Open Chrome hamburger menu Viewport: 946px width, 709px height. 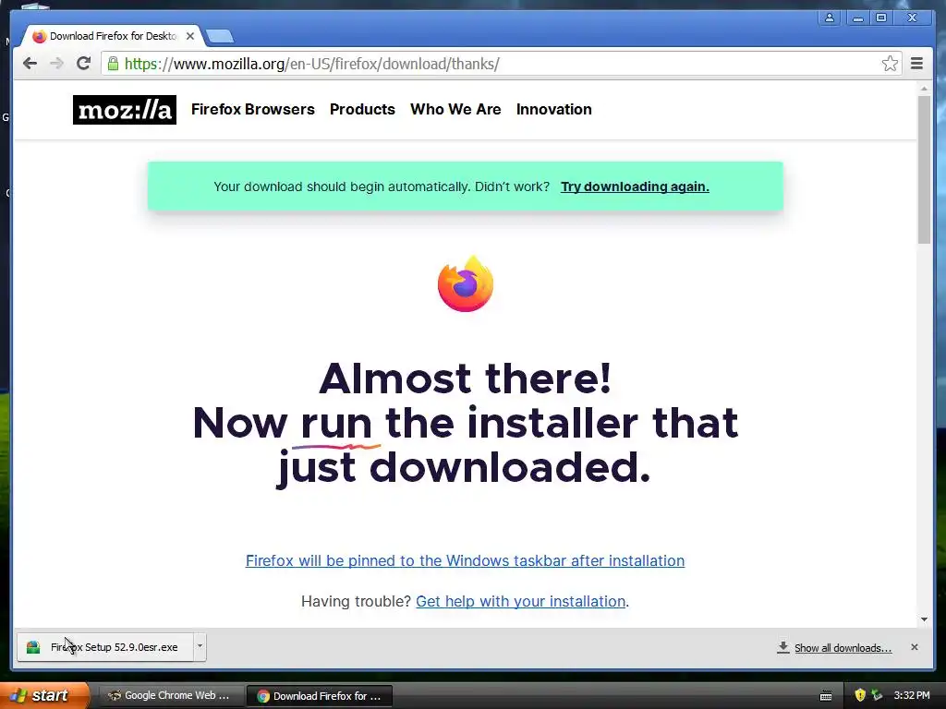point(916,64)
